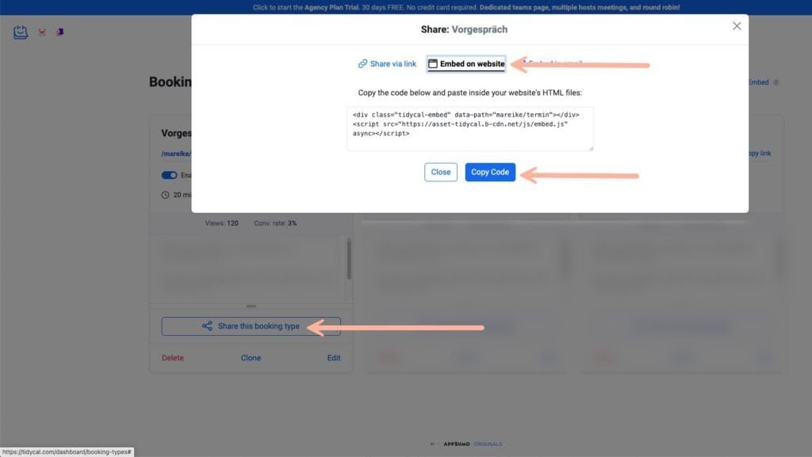Switch to the Share via link tab
812x457 pixels.
[387, 64]
